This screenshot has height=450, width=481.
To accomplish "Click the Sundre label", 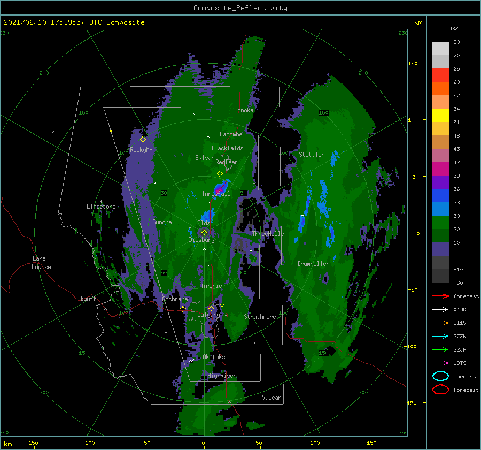I will tap(162, 222).
